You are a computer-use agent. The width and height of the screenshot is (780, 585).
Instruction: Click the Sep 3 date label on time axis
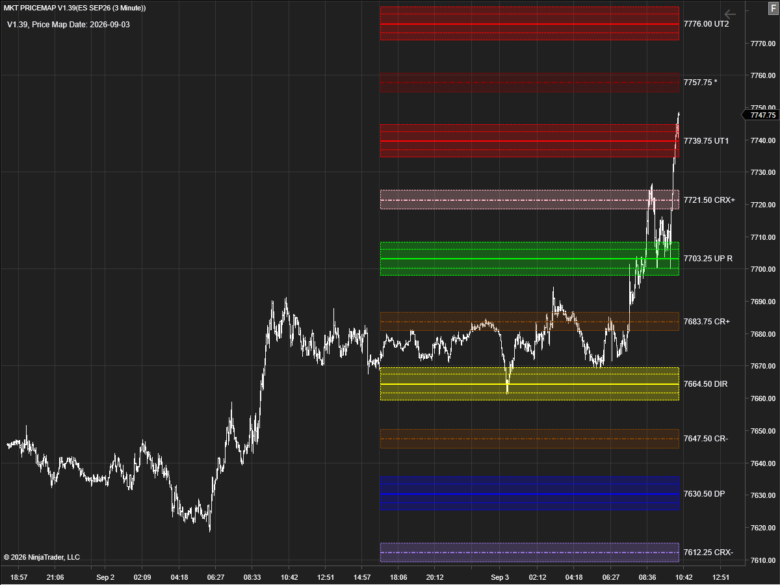[x=500, y=577]
